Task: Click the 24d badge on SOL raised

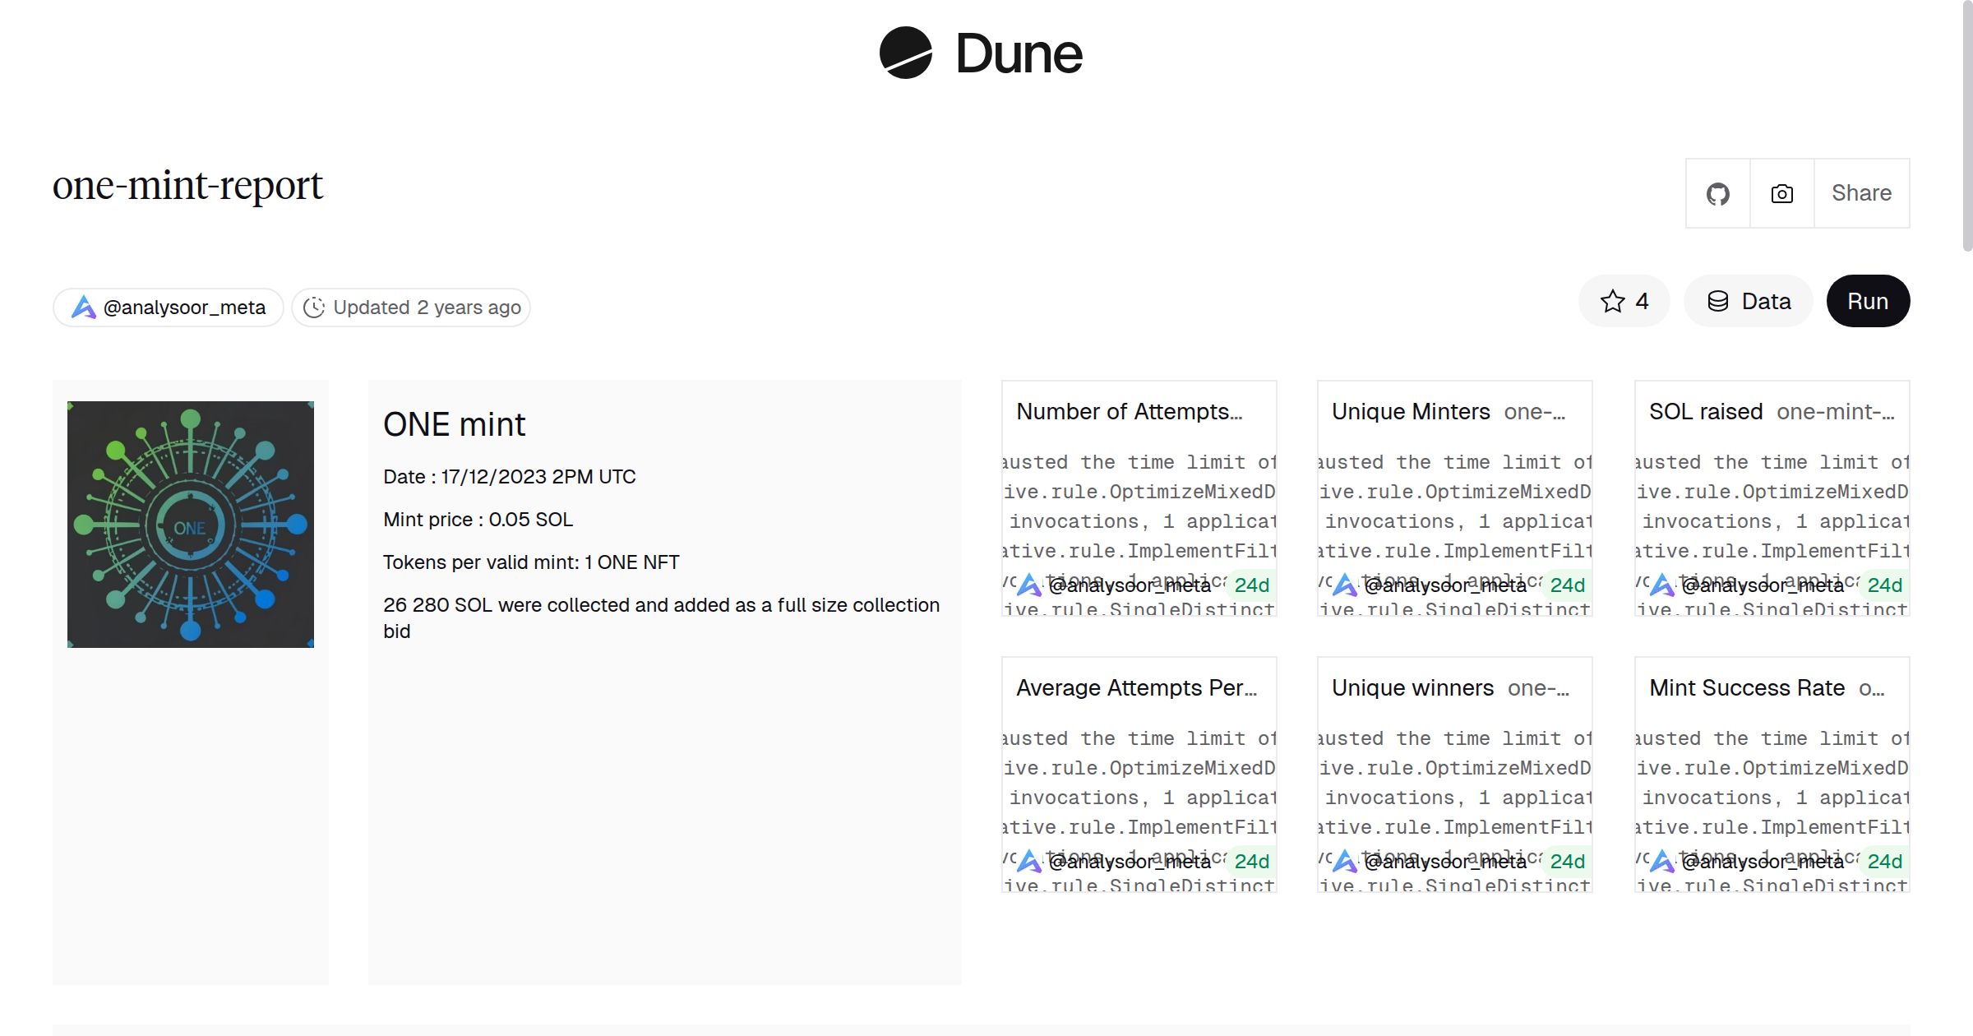Action: coord(1884,585)
